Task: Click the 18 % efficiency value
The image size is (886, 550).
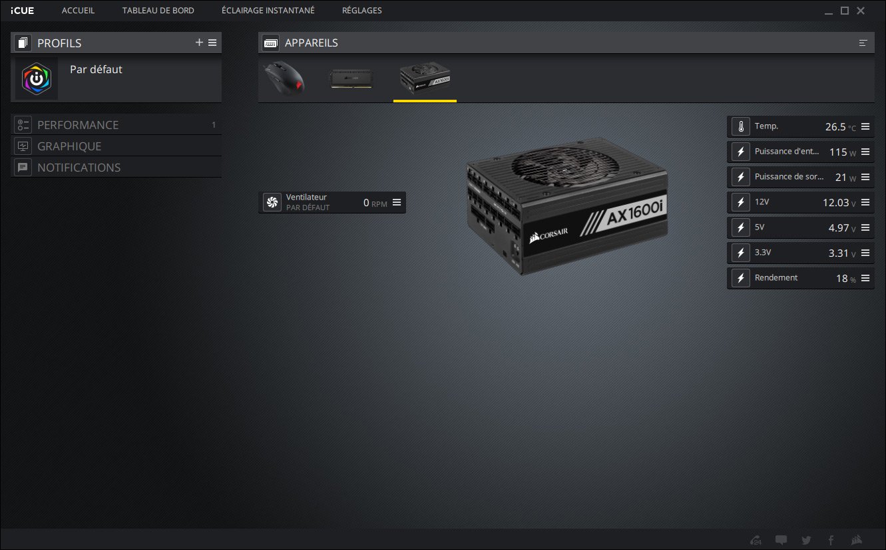Action: (x=846, y=279)
